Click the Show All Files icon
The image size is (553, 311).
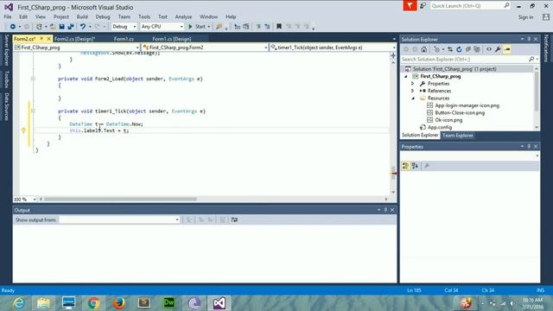pyautogui.click(x=477, y=49)
